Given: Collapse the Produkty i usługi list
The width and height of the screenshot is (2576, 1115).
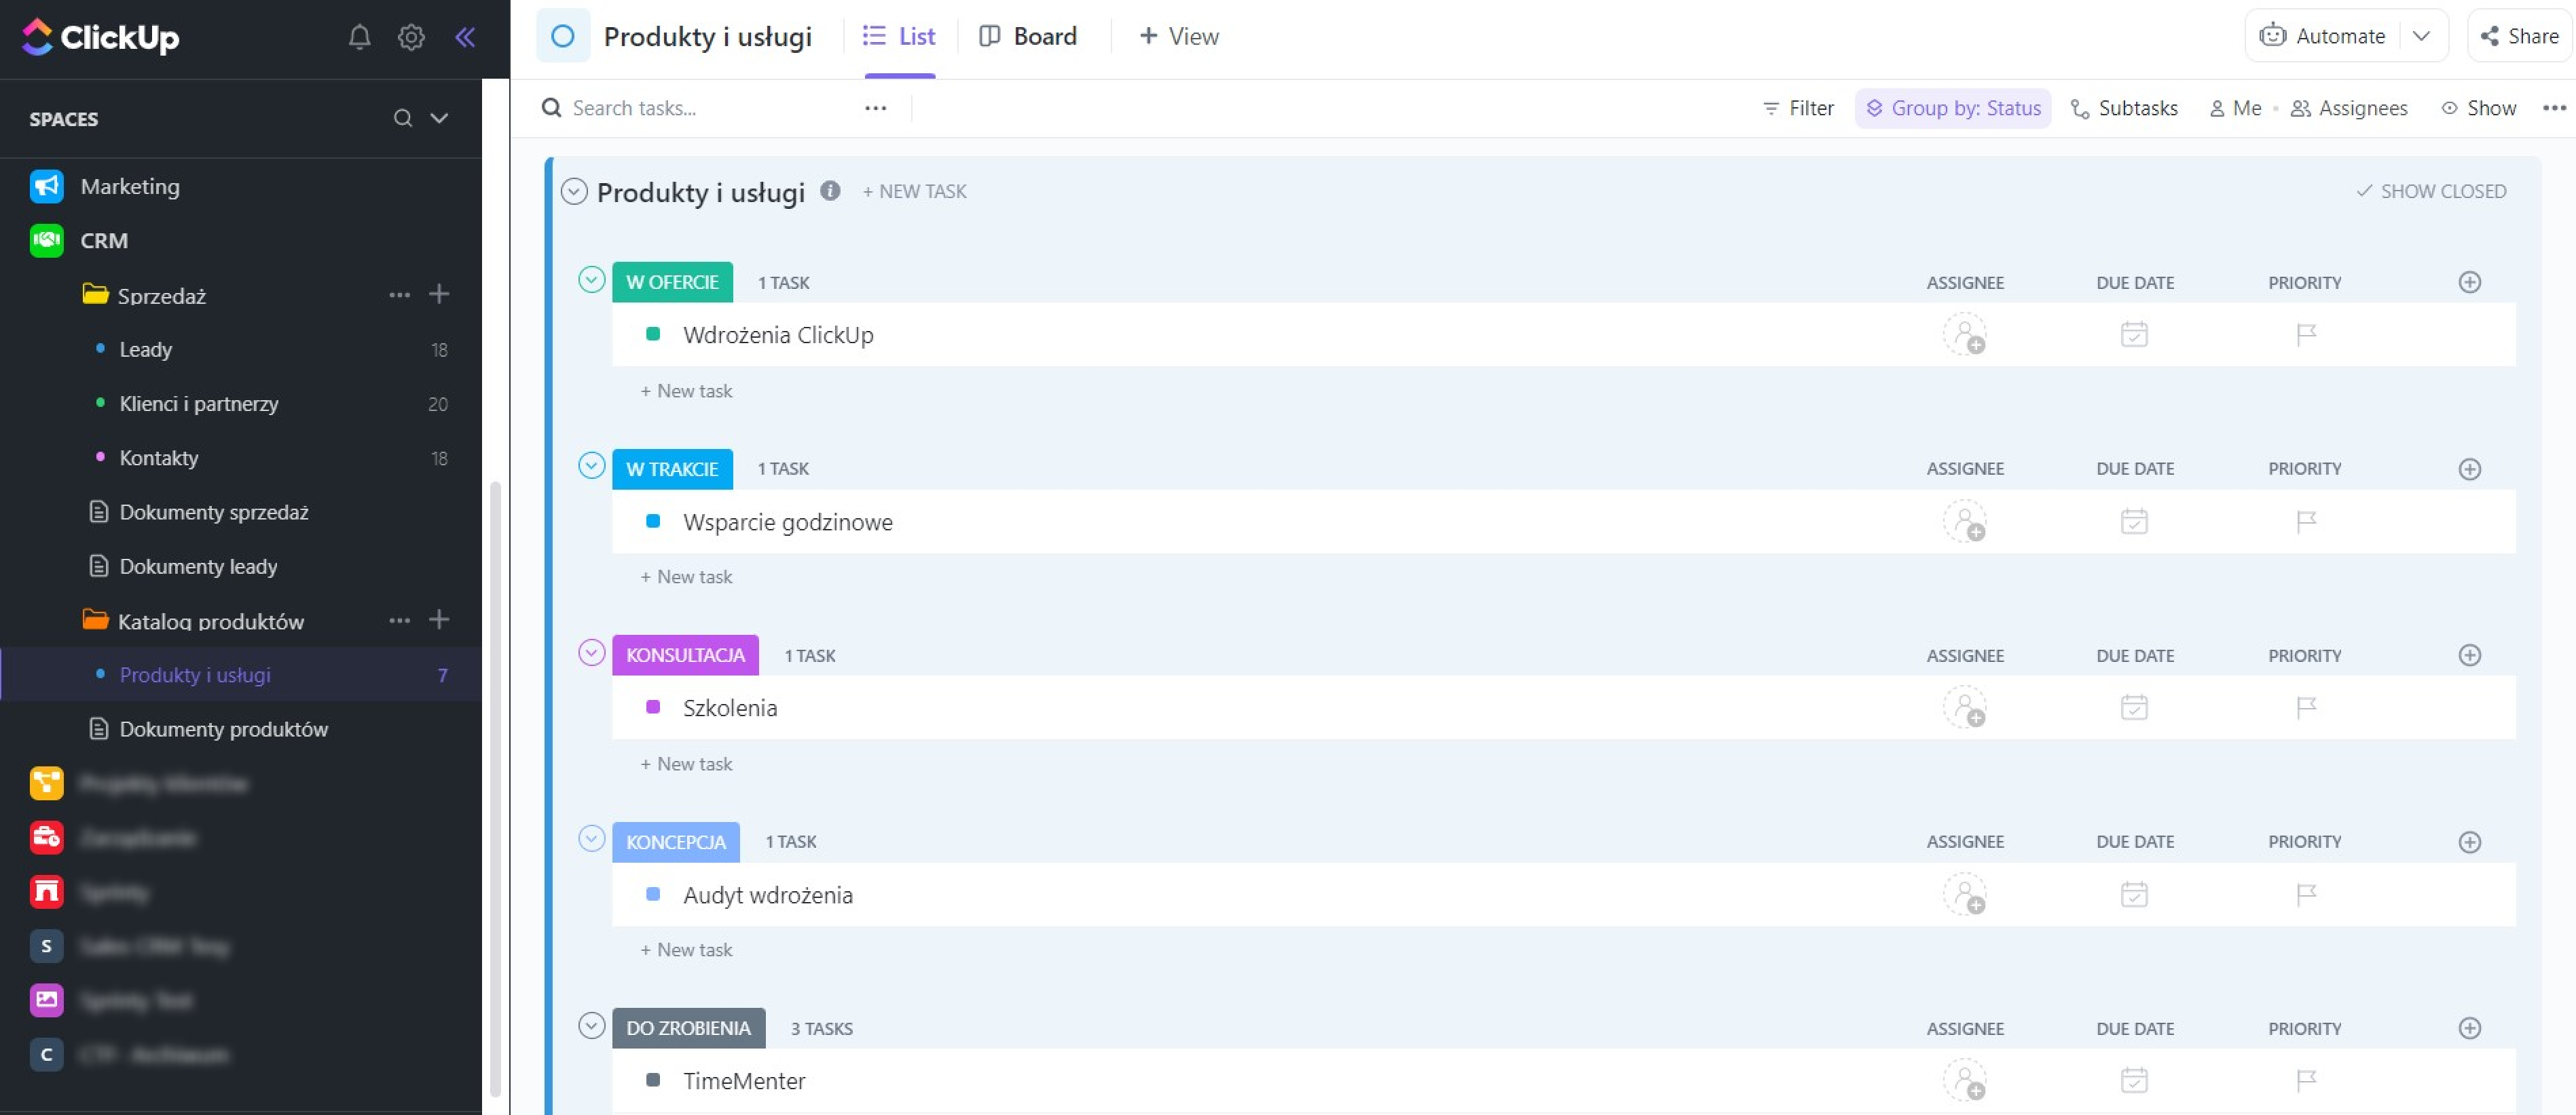Looking at the screenshot, I should (x=574, y=191).
